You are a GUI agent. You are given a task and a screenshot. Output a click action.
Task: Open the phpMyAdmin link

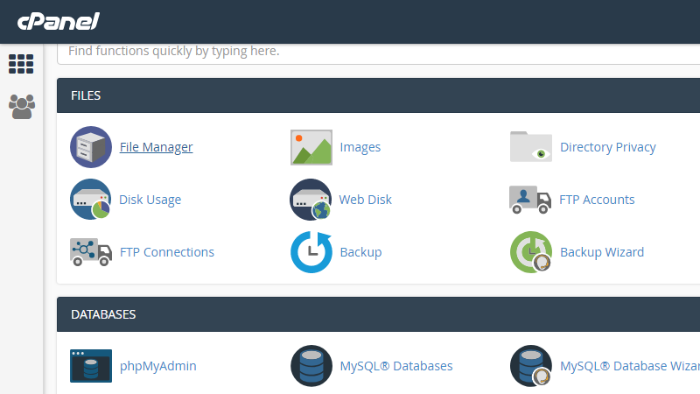click(x=158, y=366)
